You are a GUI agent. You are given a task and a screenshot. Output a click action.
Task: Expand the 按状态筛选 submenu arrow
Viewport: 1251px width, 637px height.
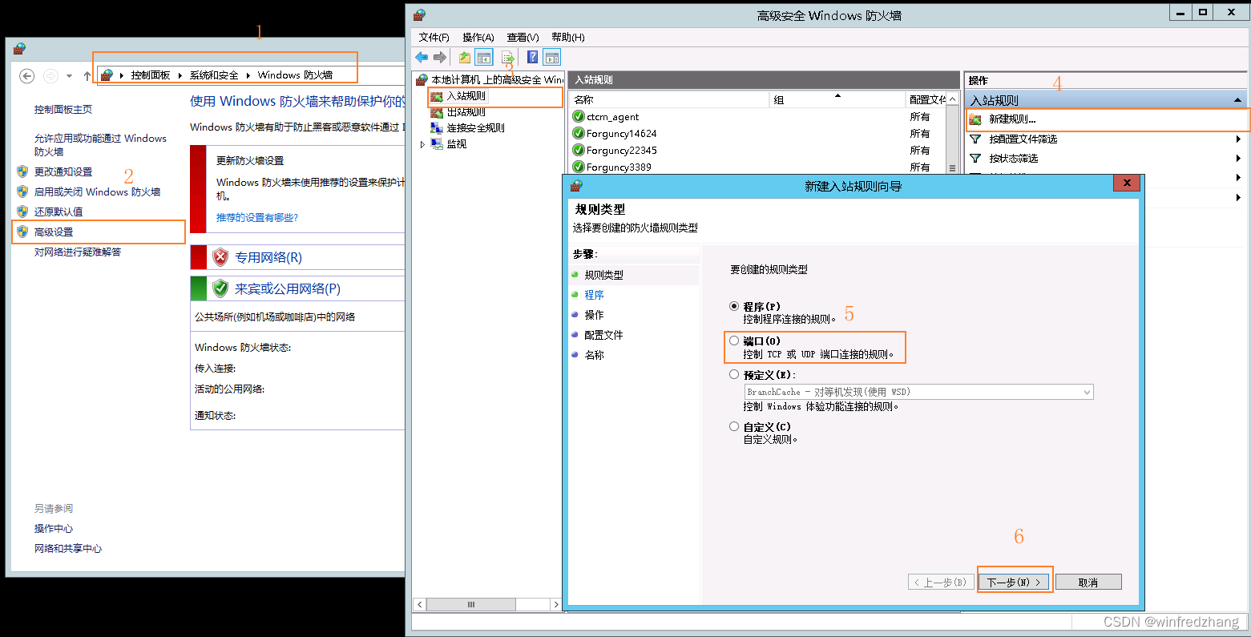pos(1238,158)
